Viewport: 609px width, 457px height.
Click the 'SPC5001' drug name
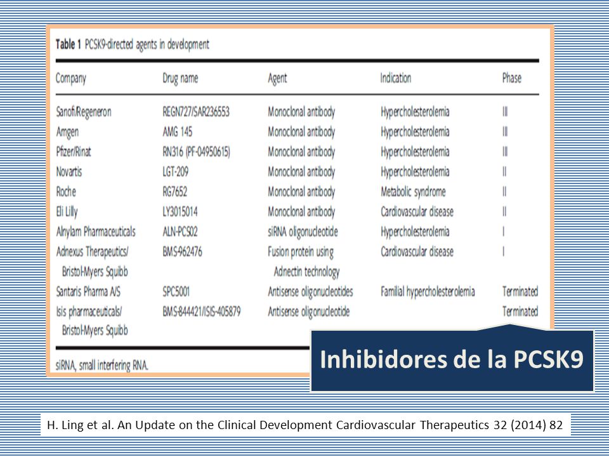coord(176,292)
